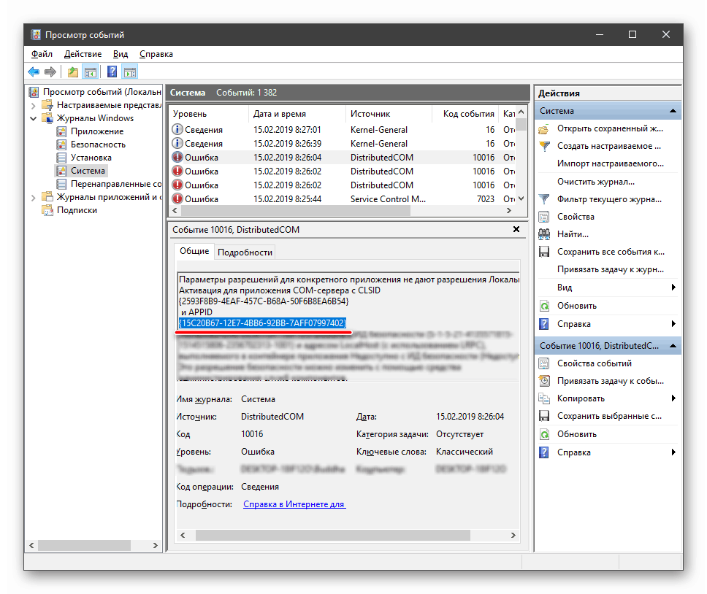Screen dimensions: 707x594
Task: Expand the Копировать submenu
Action: coord(673,398)
